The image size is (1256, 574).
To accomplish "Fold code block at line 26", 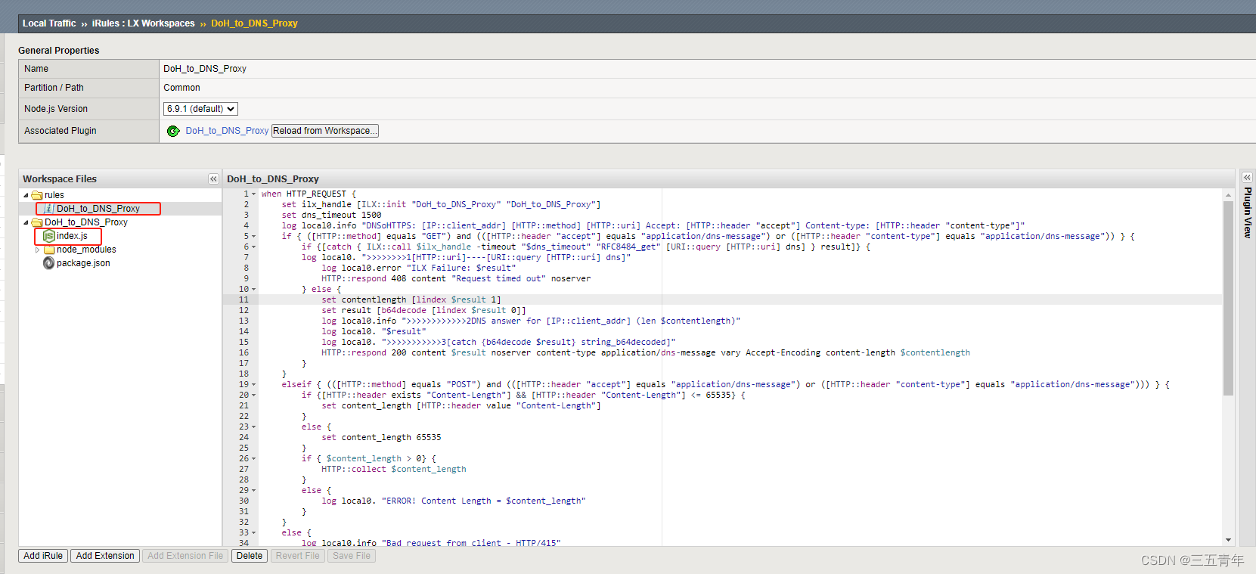I will coord(254,459).
